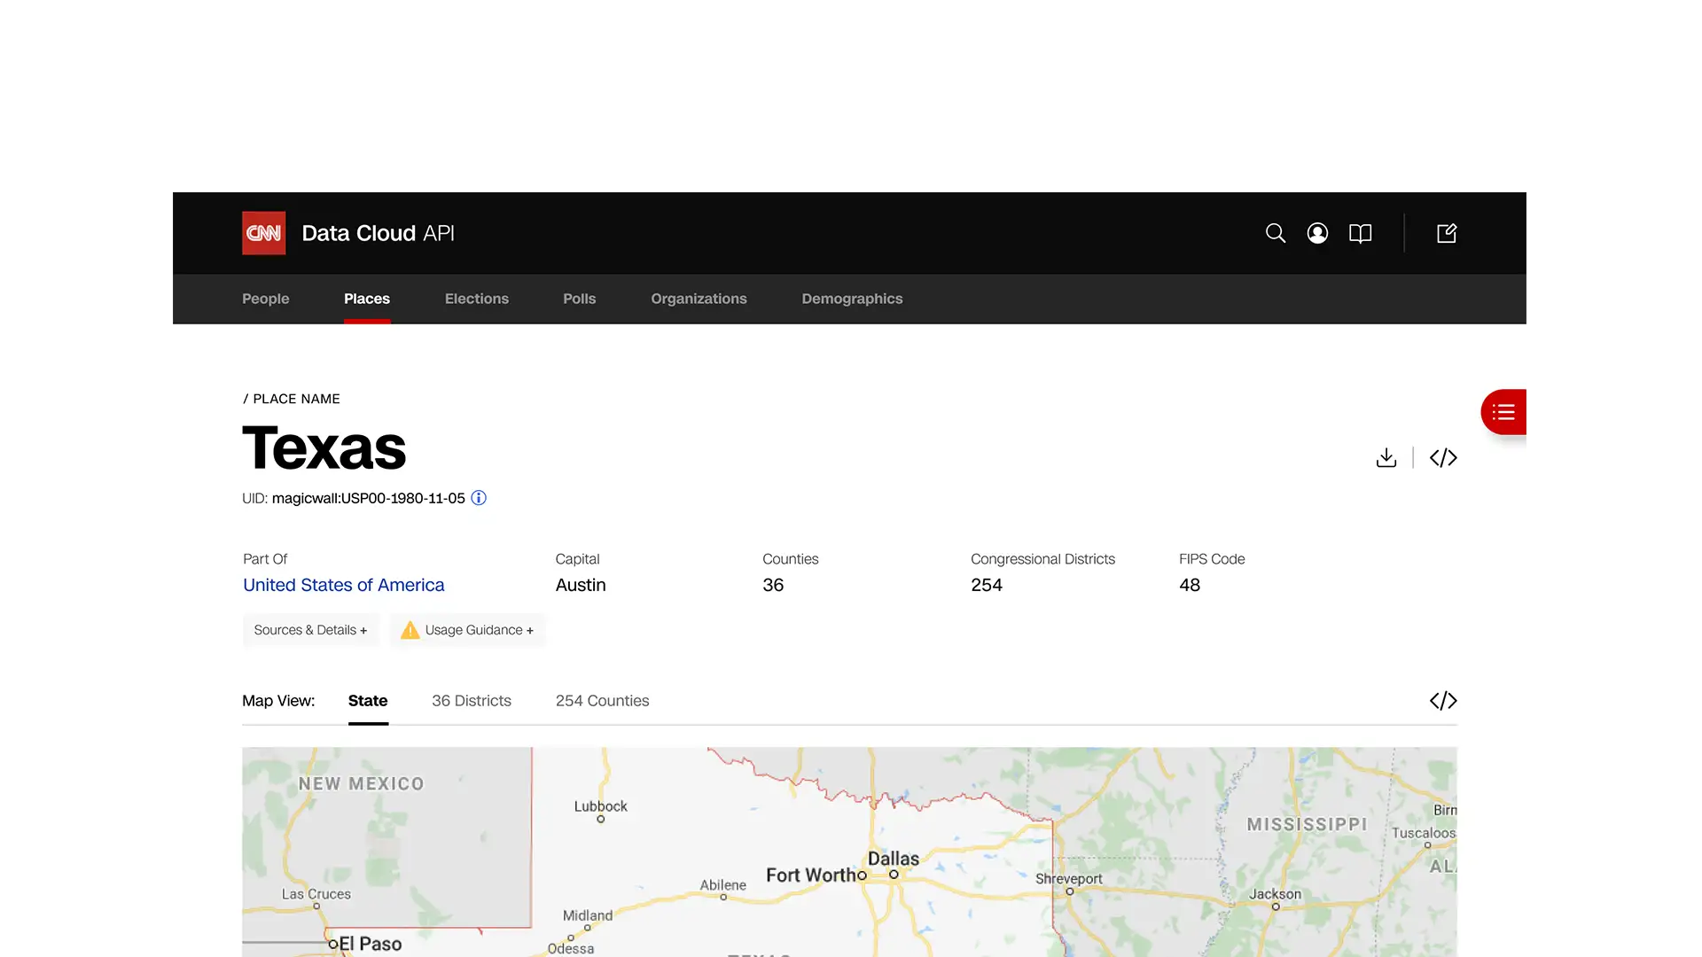The width and height of the screenshot is (1702, 957).
Task: Open the documentation book icon
Action: click(x=1360, y=233)
